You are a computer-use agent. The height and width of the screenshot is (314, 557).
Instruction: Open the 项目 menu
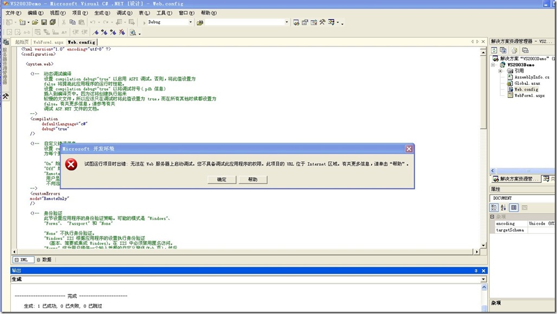[x=80, y=13]
